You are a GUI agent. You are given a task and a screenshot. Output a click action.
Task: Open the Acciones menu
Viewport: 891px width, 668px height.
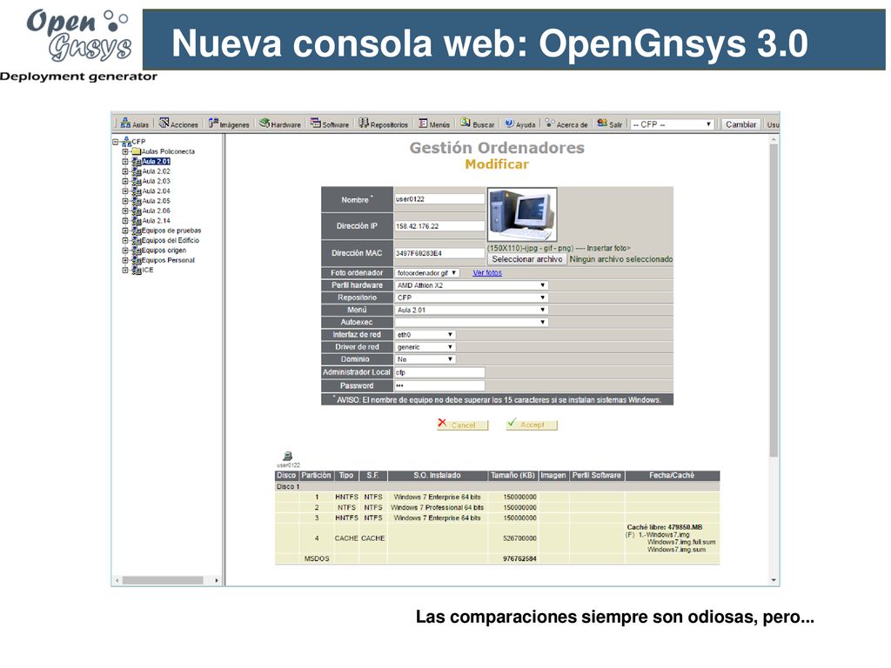click(x=178, y=124)
